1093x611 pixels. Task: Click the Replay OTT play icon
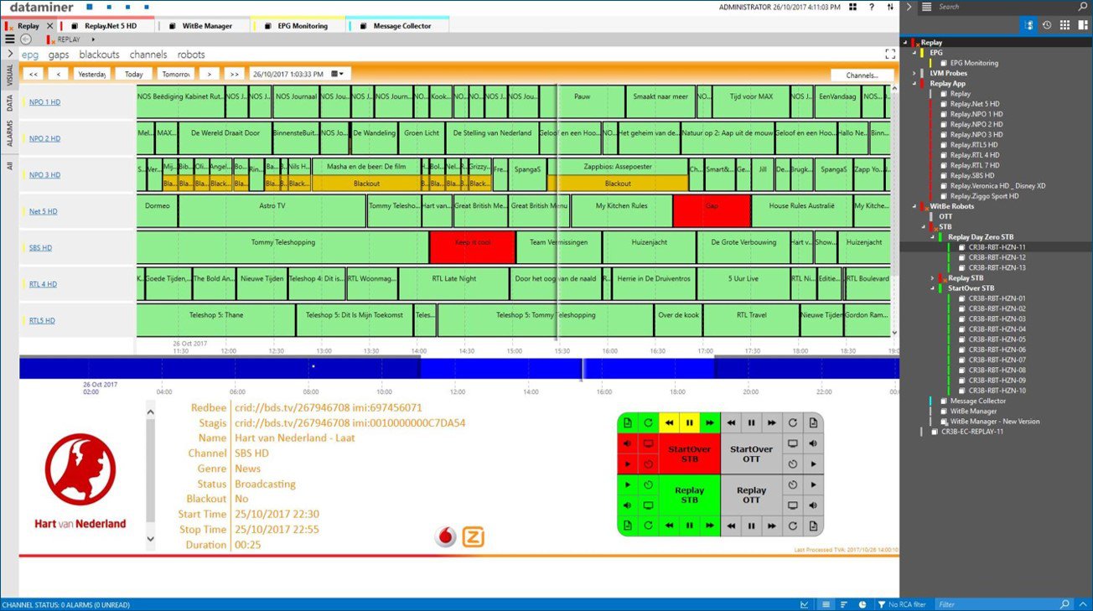813,484
